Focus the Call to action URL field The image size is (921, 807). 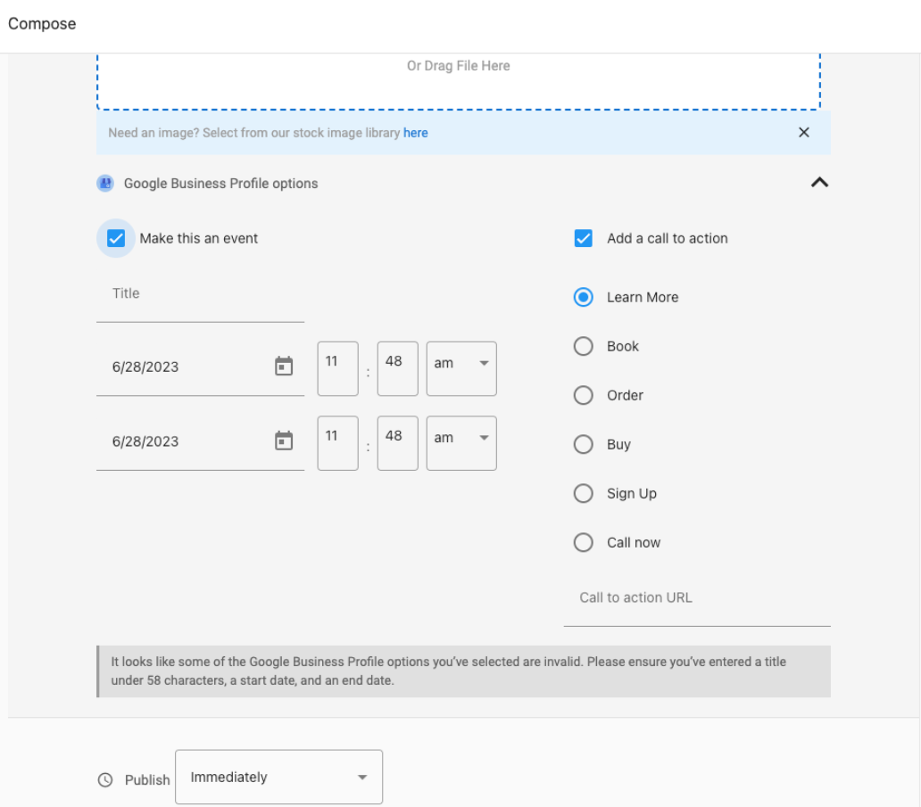point(697,598)
